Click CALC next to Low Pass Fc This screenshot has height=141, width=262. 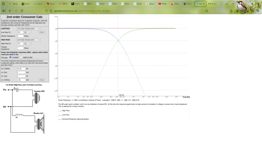pos(42,32)
